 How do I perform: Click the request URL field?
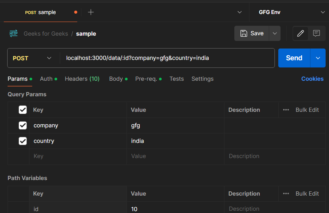[167, 58]
